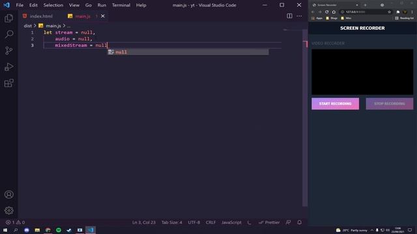Close the main.js editor tab

coord(103,16)
